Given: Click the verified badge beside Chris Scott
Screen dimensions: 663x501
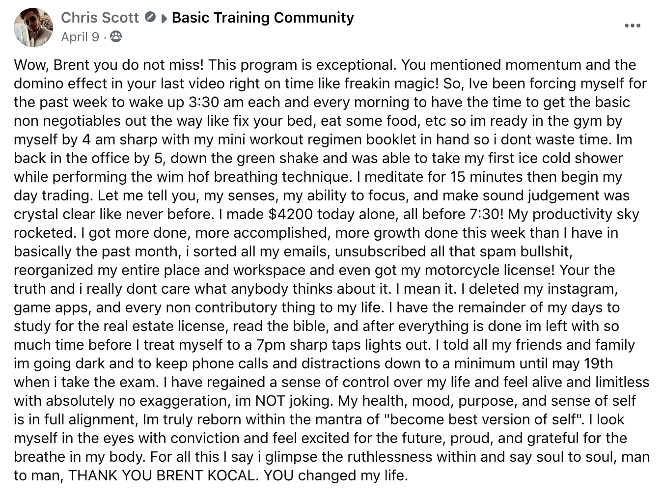Looking at the screenshot, I should pyautogui.click(x=150, y=18).
